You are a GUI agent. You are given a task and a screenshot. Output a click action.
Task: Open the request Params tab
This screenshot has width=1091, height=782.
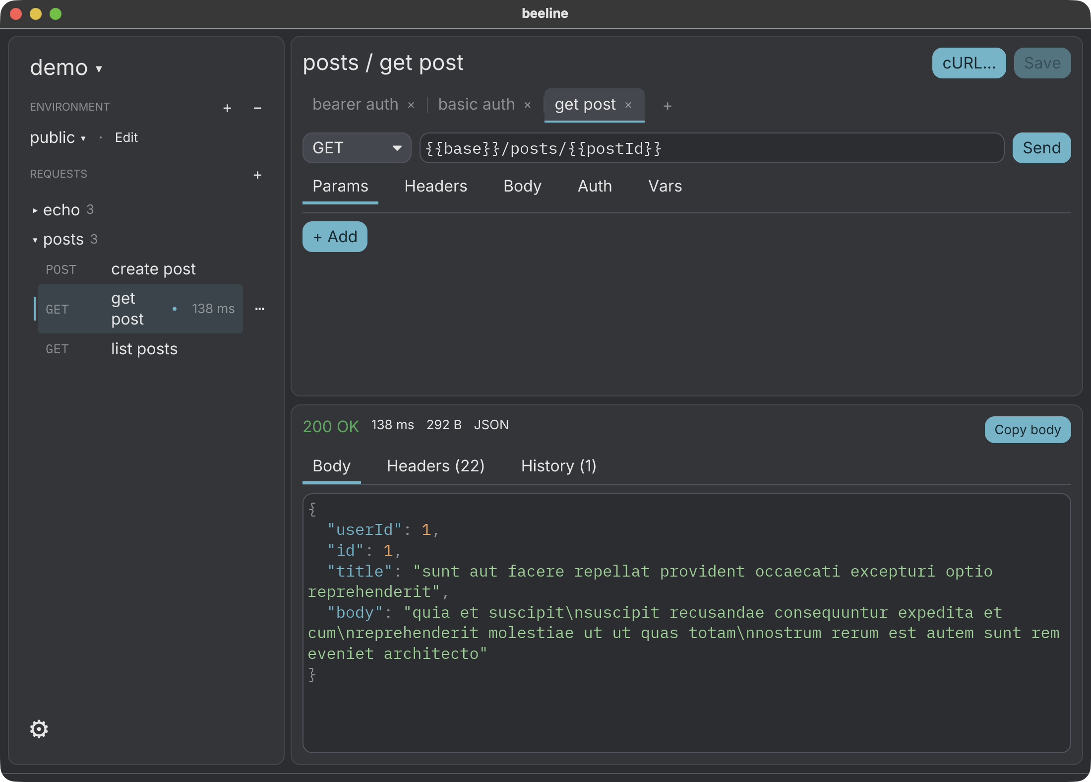click(x=340, y=187)
